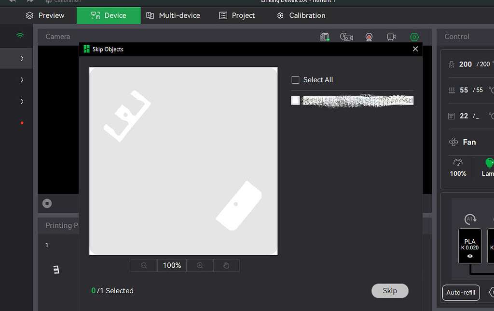Open the Calibration tab
The height and width of the screenshot is (311, 494).
301,15
